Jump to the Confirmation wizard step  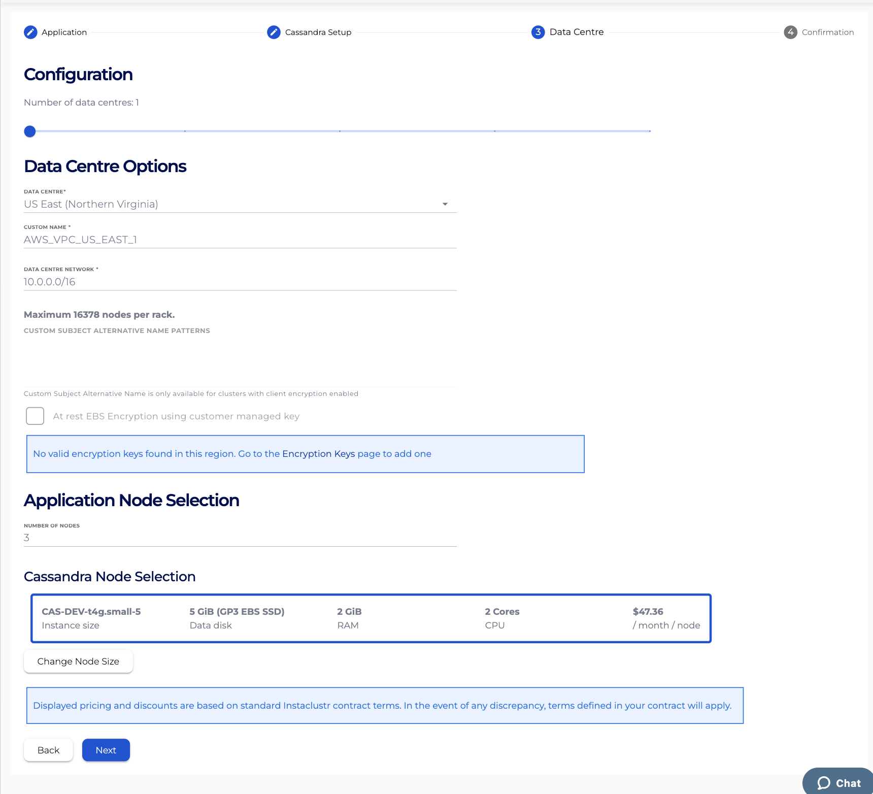point(827,32)
